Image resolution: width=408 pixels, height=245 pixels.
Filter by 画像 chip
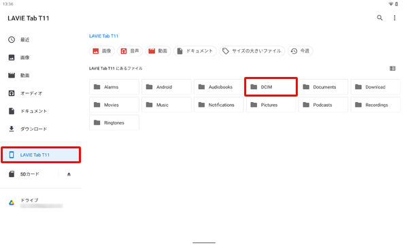point(102,51)
